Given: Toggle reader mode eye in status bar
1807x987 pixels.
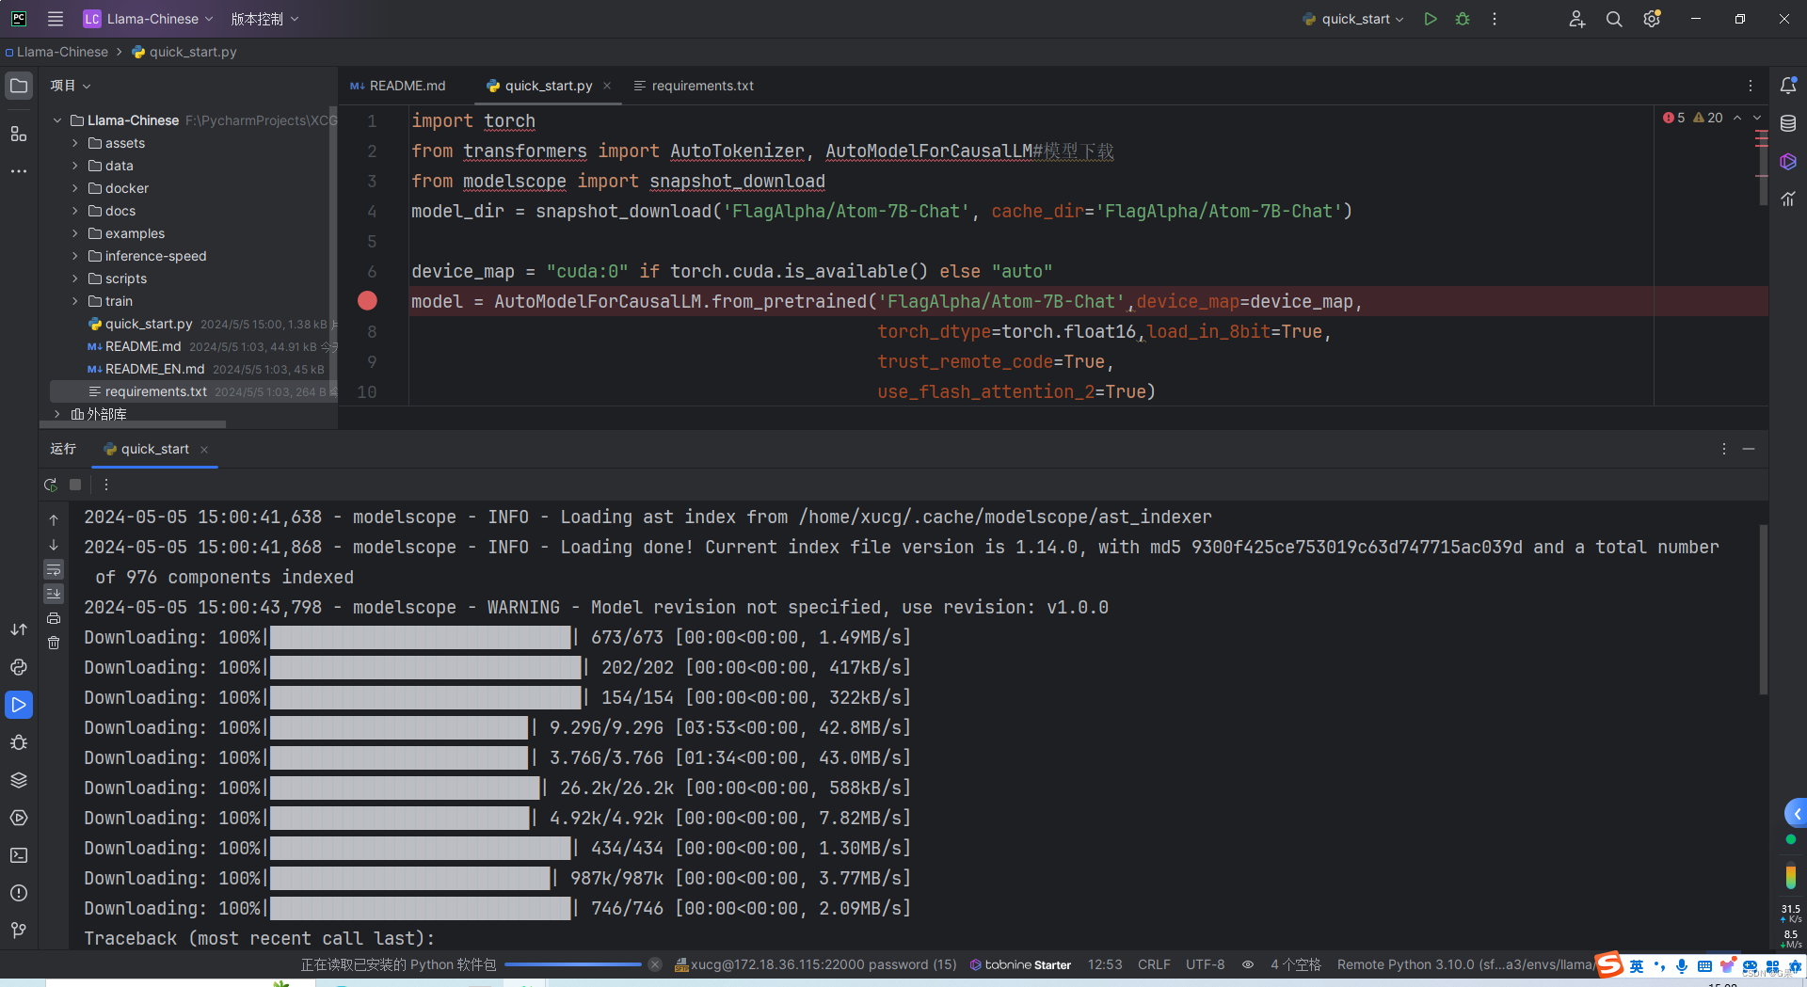Looking at the screenshot, I should [x=1248, y=964].
